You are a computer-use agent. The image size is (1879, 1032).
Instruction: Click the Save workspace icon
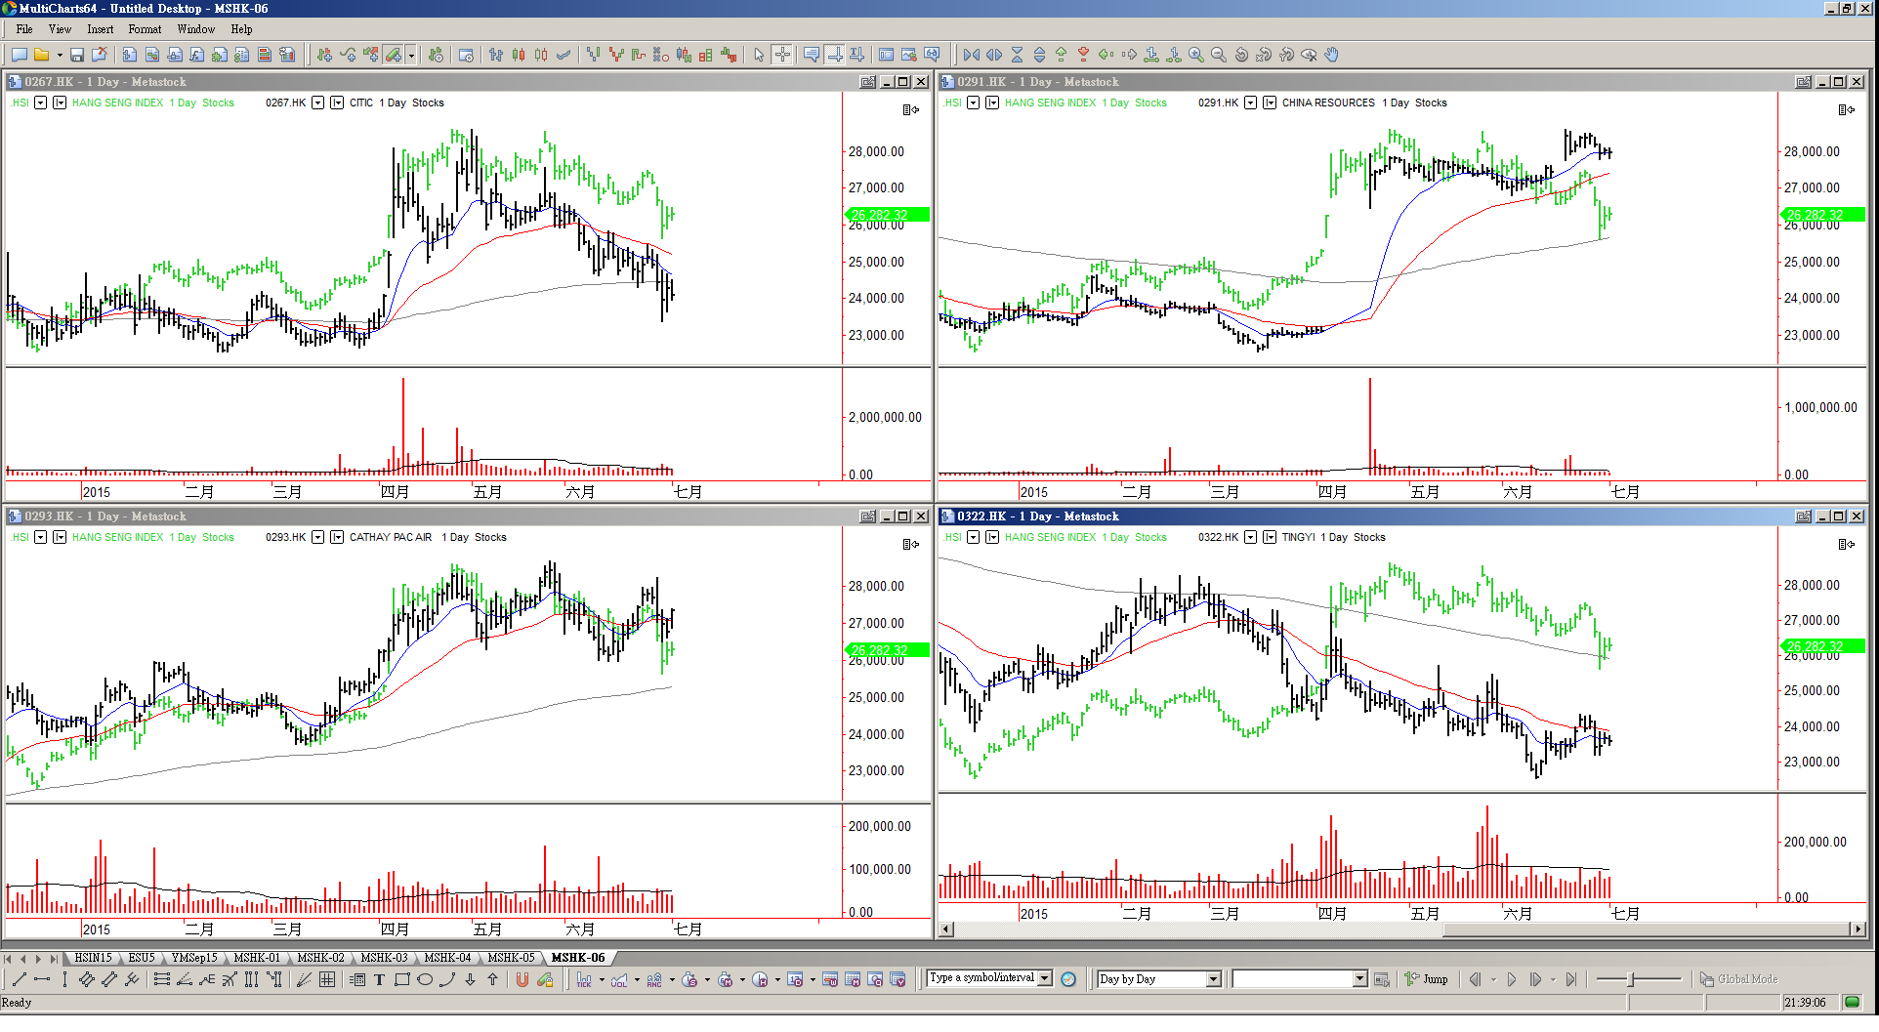76,56
